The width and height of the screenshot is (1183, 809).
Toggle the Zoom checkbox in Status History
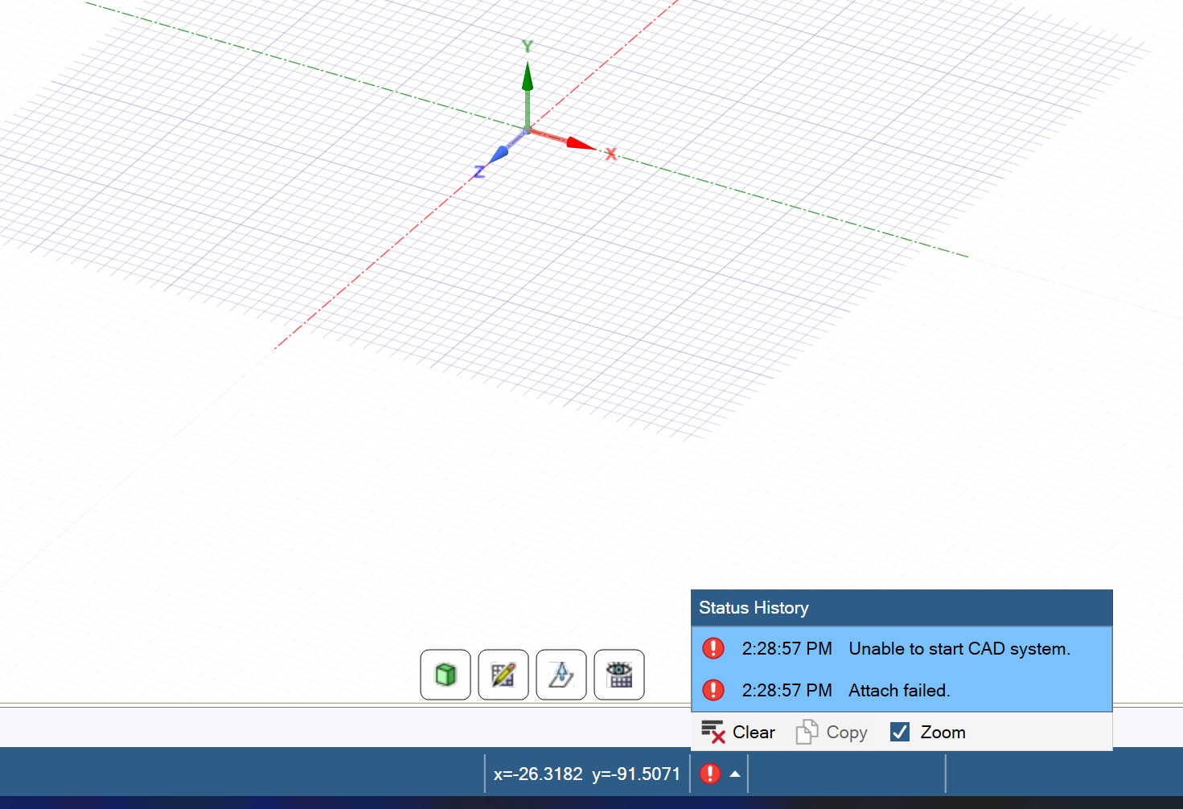point(900,732)
